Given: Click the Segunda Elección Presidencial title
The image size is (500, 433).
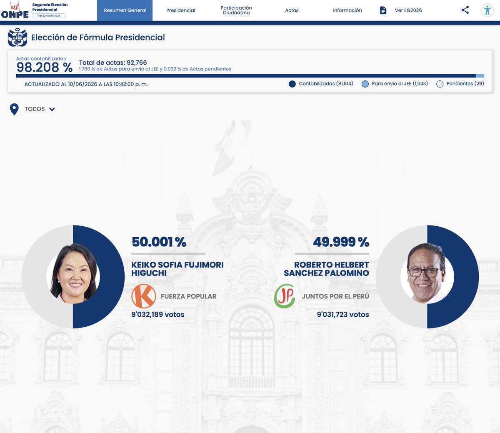Looking at the screenshot, I should [x=50, y=7].
